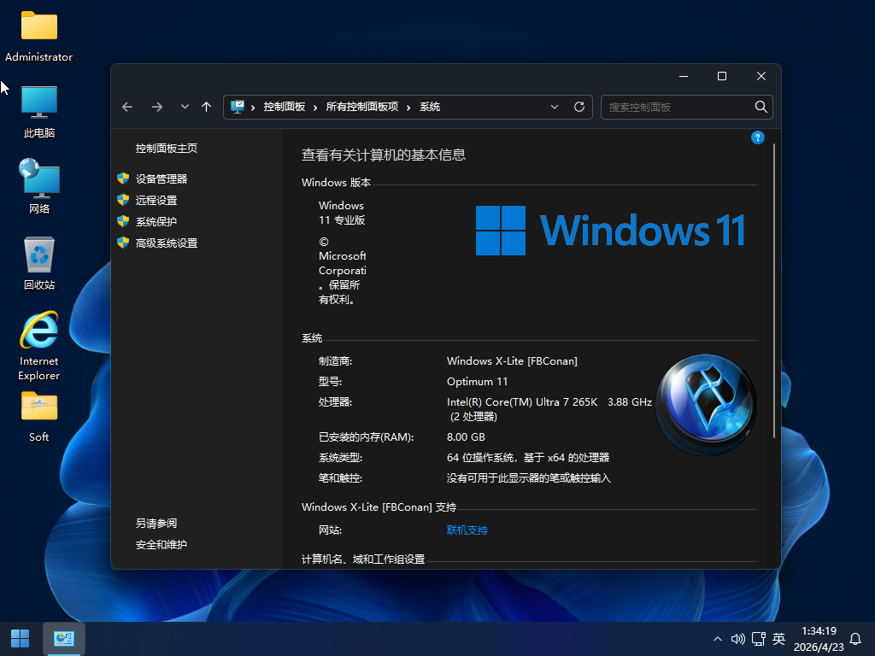875x656 pixels.
Task: Click the 查看有关计算机的基本信息 heading
Action: pos(384,155)
